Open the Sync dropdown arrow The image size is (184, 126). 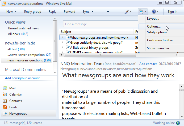[x=92, y=12]
